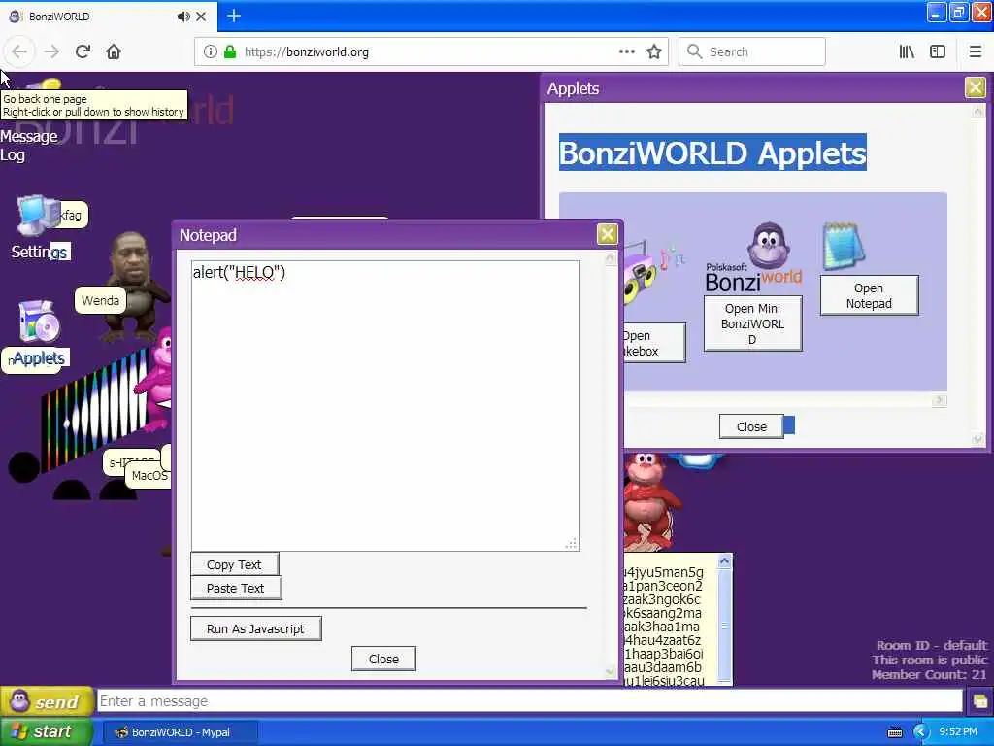Click the keyboard icon in system tray
This screenshot has width=994, height=746.
[894, 732]
